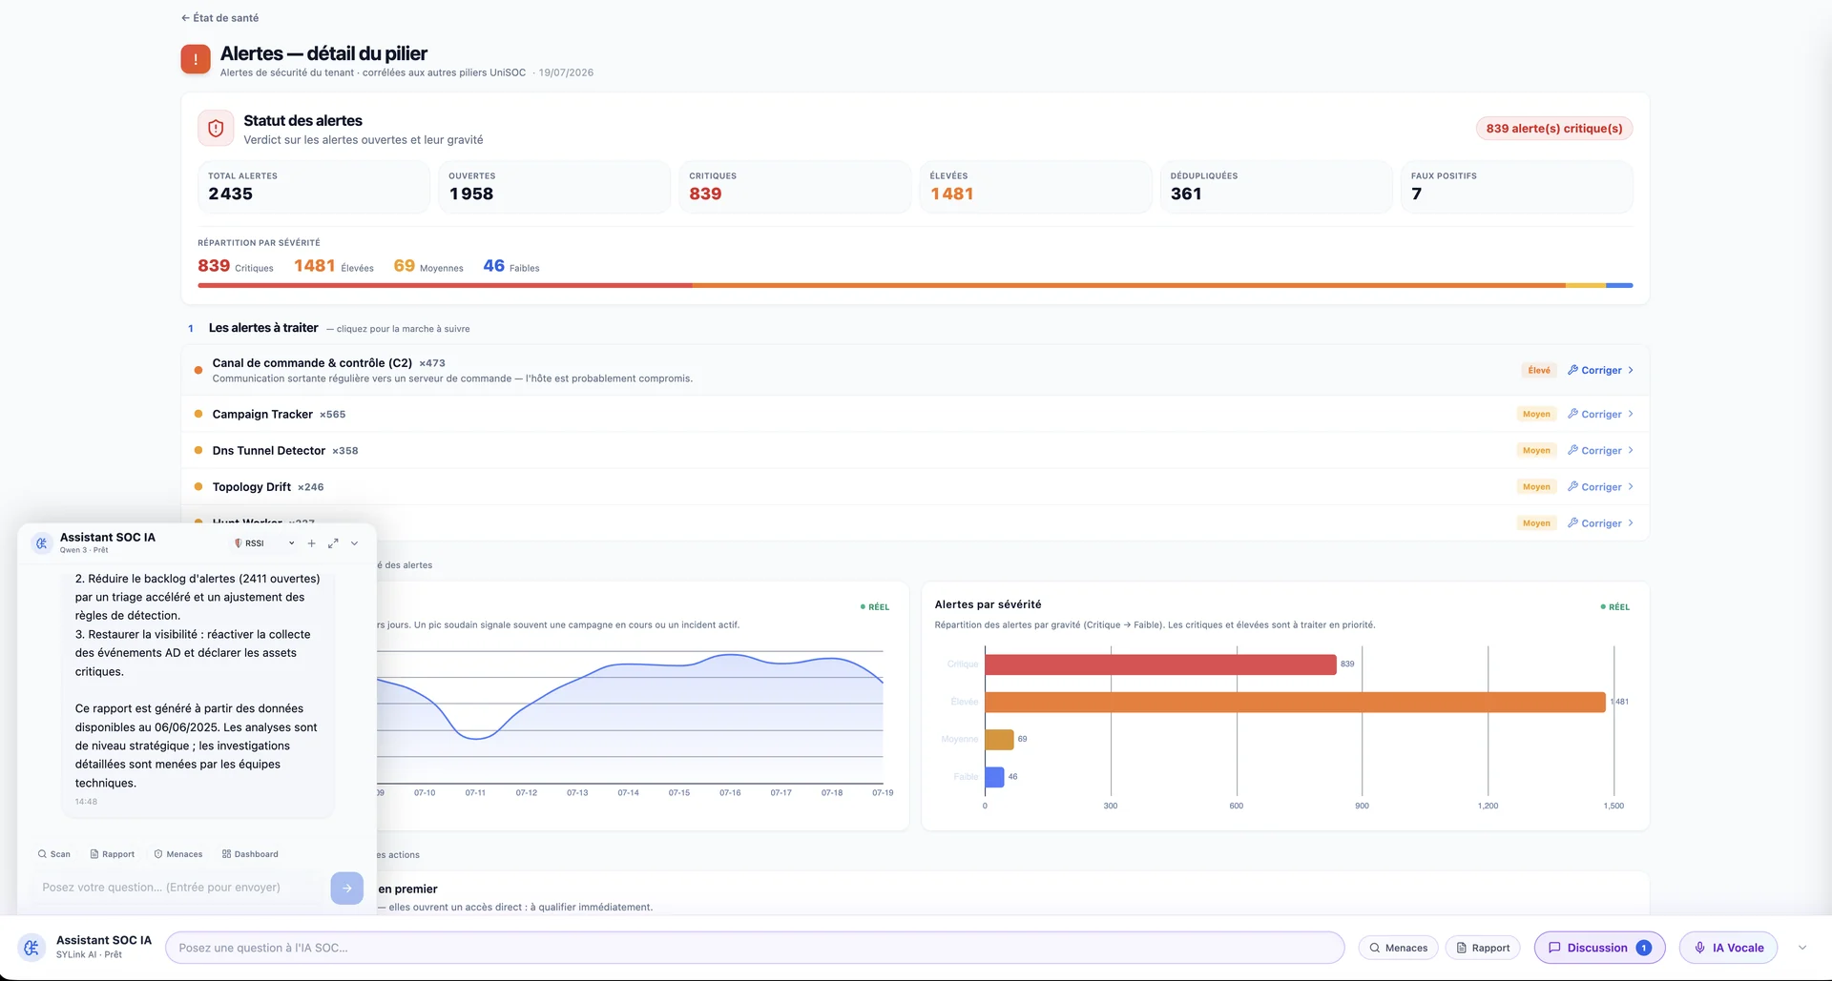The width and height of the screenshot is (1832, 981).
Task: Click the shield icon in Statut des alertes
Action: pos(216,129)
